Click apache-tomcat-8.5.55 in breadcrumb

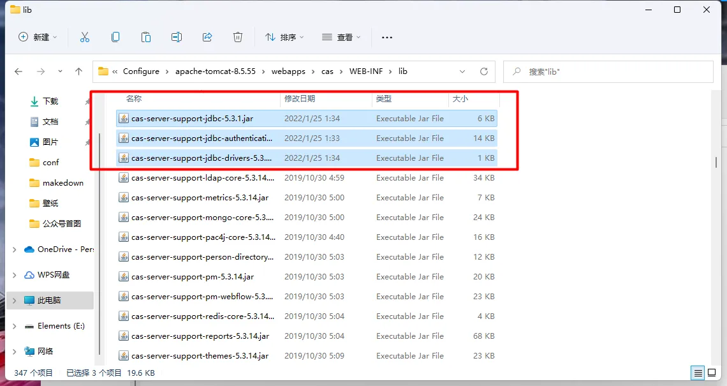215,71
